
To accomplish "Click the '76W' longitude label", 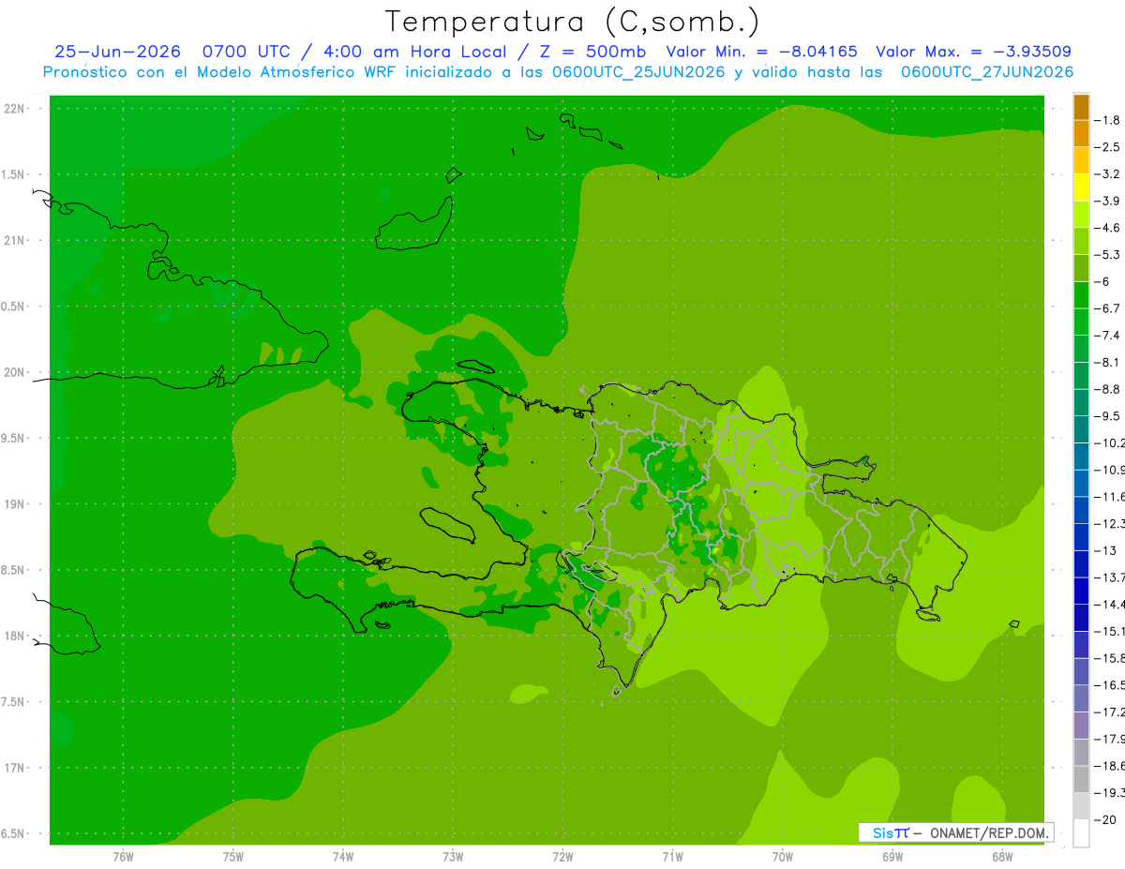I will (x=123, y=858).
